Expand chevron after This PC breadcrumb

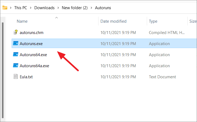(x=31, y=8)
